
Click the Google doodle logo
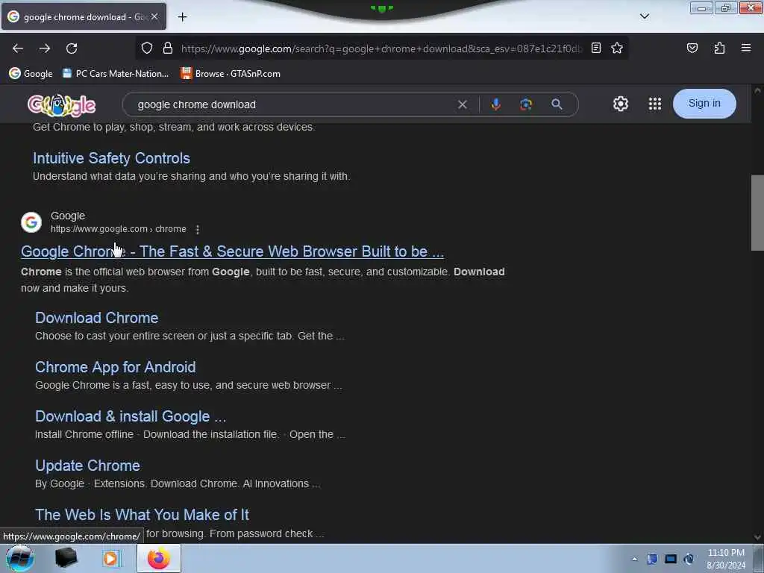[61, 104]
